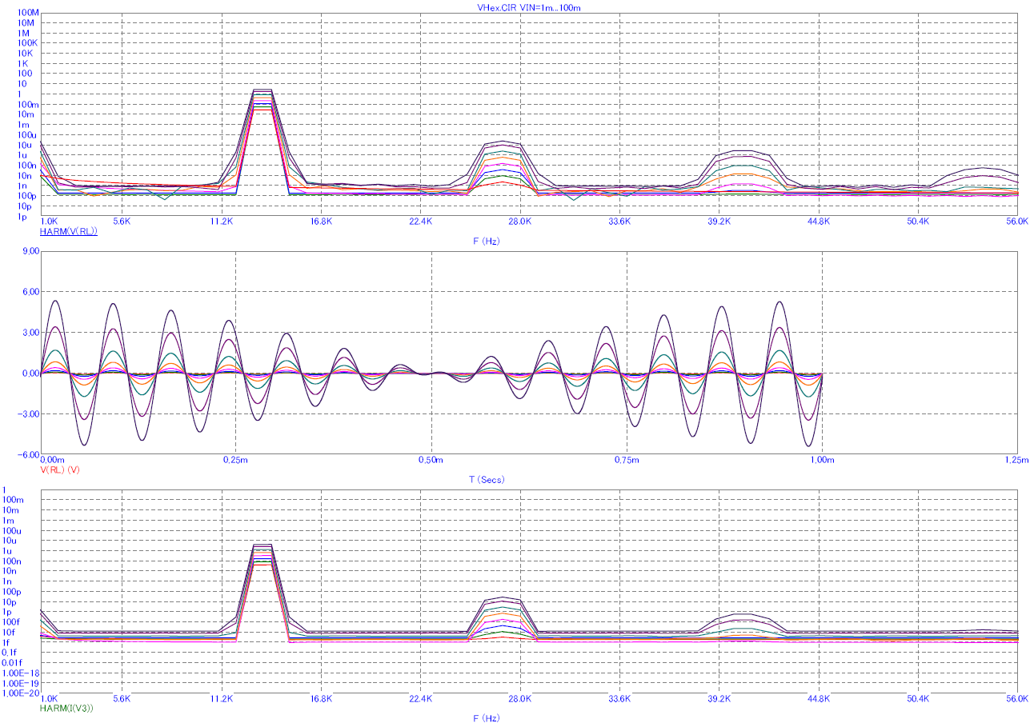Click 1.0K frequency label in HARM(V(RL)) plot
This screenshot has width=1030, height=723.
point(50,222)
